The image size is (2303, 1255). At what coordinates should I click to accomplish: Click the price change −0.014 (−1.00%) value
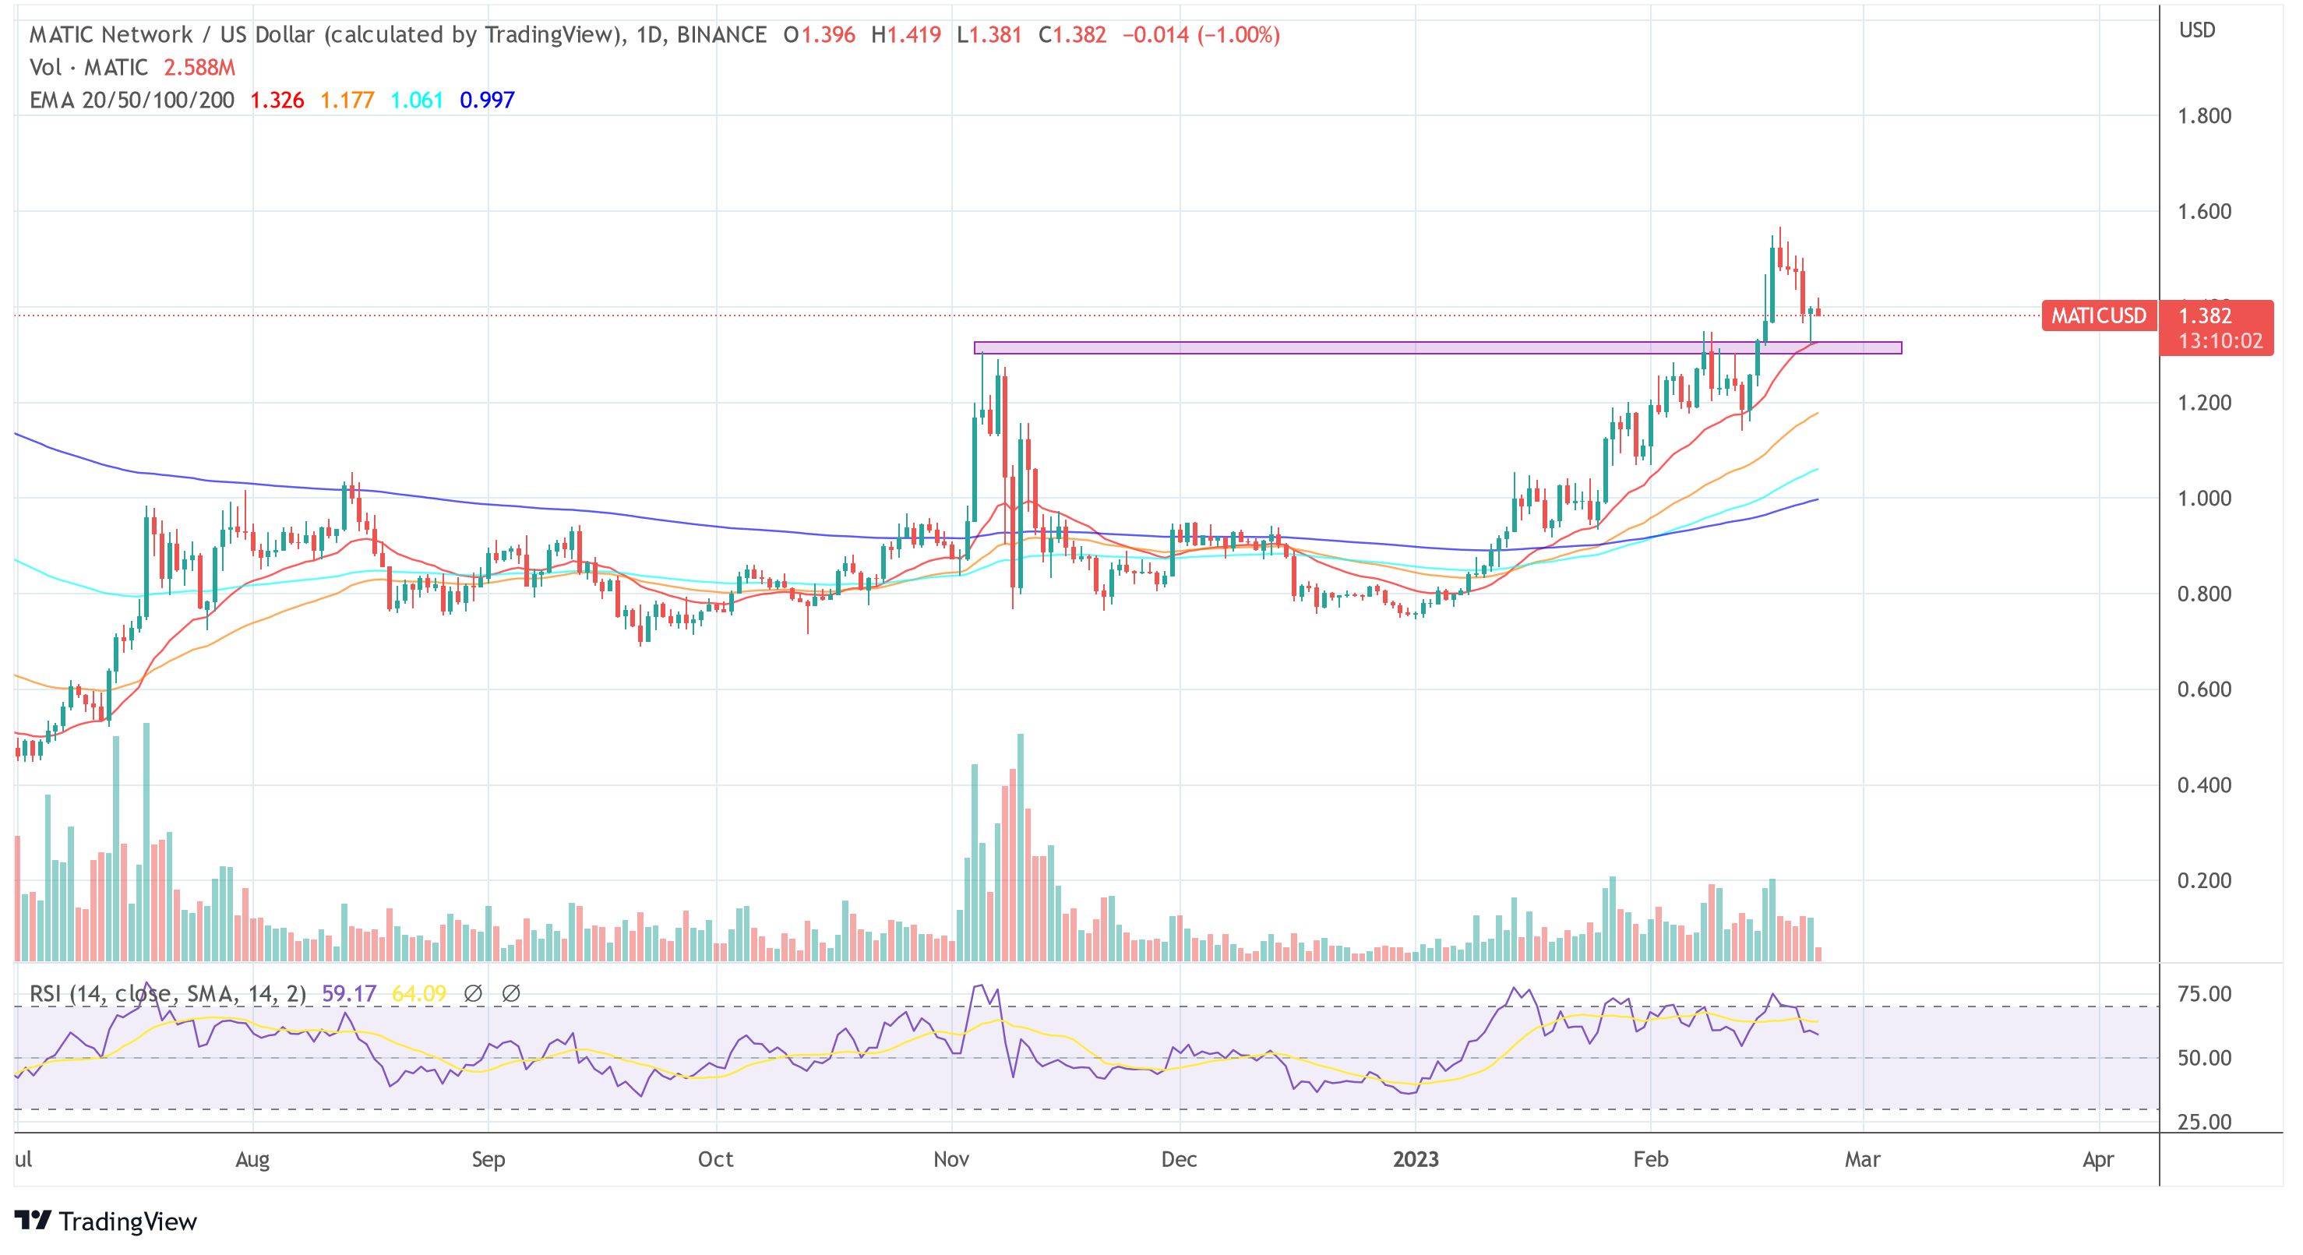click(x=1201, y=35)
